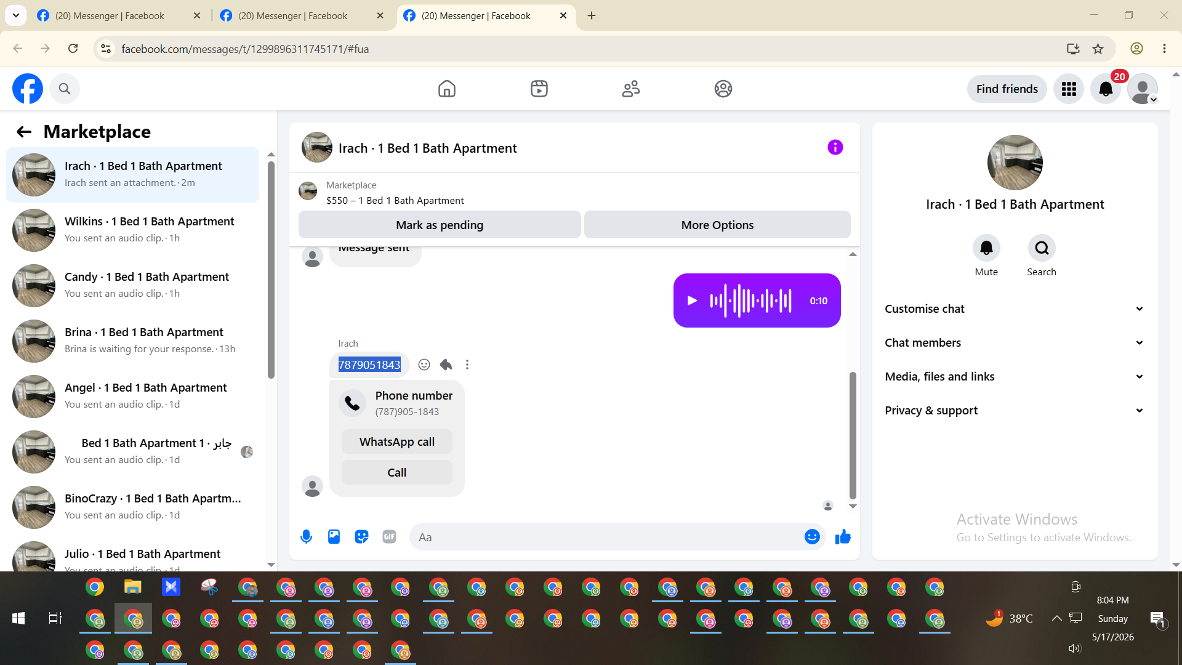Open the emoji picker in message box
Image resolution: width=1182 pixels, height=665 pixels.
812,537
